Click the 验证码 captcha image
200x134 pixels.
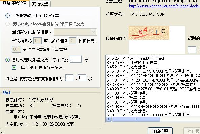(x=149, y=33)
